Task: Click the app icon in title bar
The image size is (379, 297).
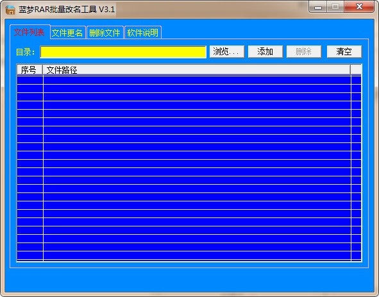Action: pos(10,10)
